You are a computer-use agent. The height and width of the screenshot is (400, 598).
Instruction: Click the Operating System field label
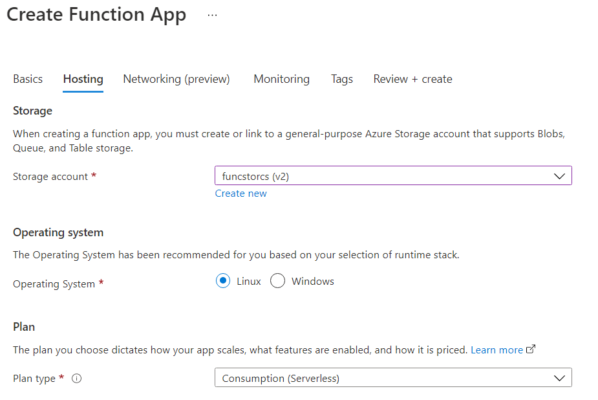click(54, 283)
